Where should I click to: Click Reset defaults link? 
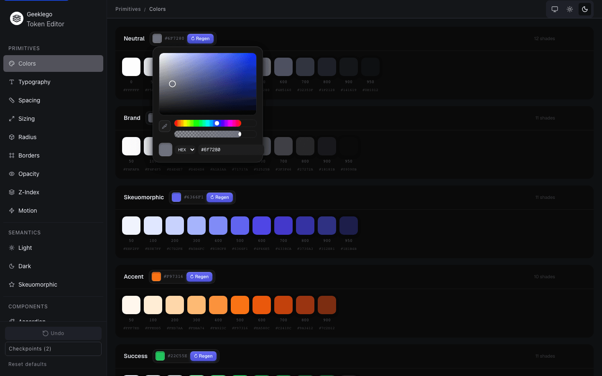point(28,364)
